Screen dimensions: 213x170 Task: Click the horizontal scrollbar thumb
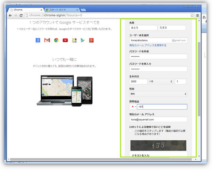coord(101,159)
